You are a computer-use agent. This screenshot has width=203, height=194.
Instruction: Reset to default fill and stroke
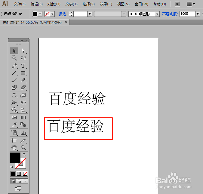11,167
